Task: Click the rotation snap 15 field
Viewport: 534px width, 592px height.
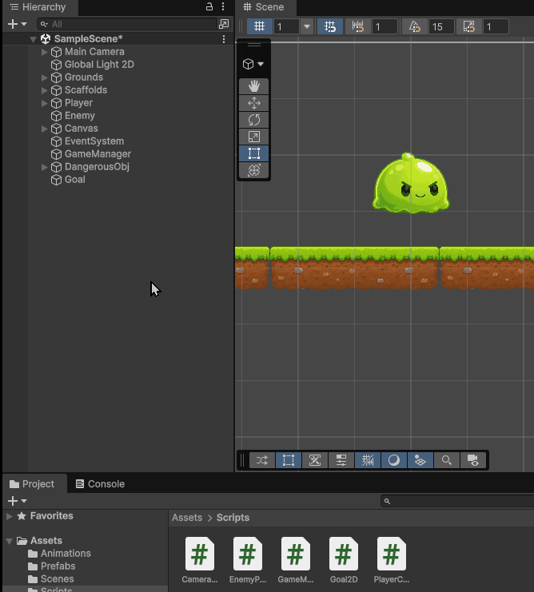Action: [441, 26]
